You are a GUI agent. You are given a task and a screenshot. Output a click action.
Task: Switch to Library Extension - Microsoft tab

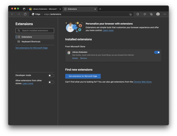coord(45,9)
